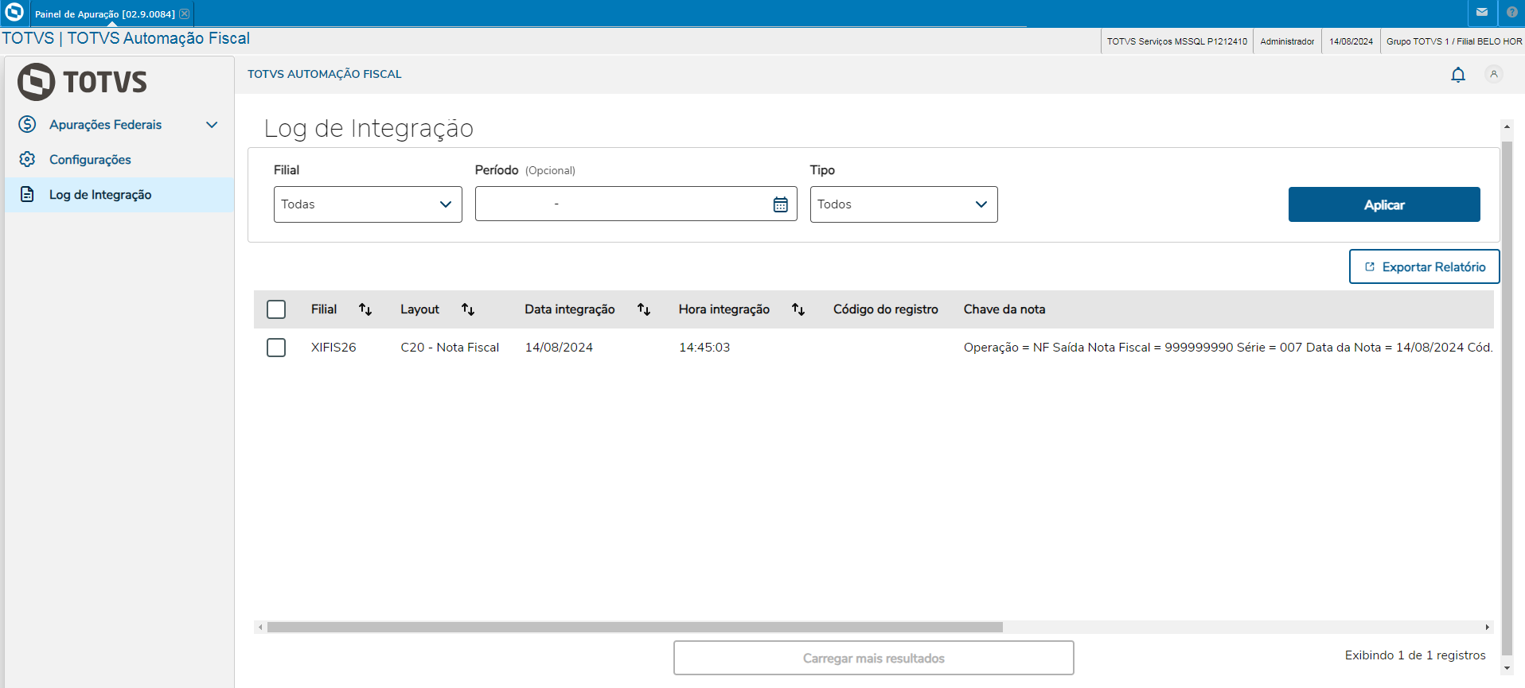This screenshot has width=1525, height=688.
Task: Click Exportar Relatório button
Action: 1425,266
